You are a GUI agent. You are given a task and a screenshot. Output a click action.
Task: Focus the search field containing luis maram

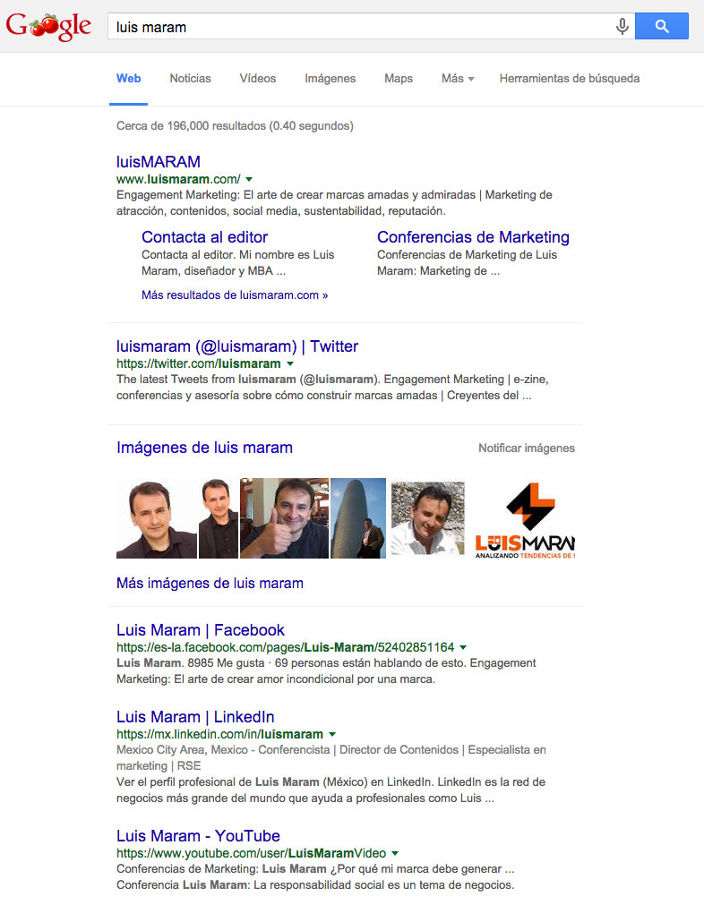(361, 27)
